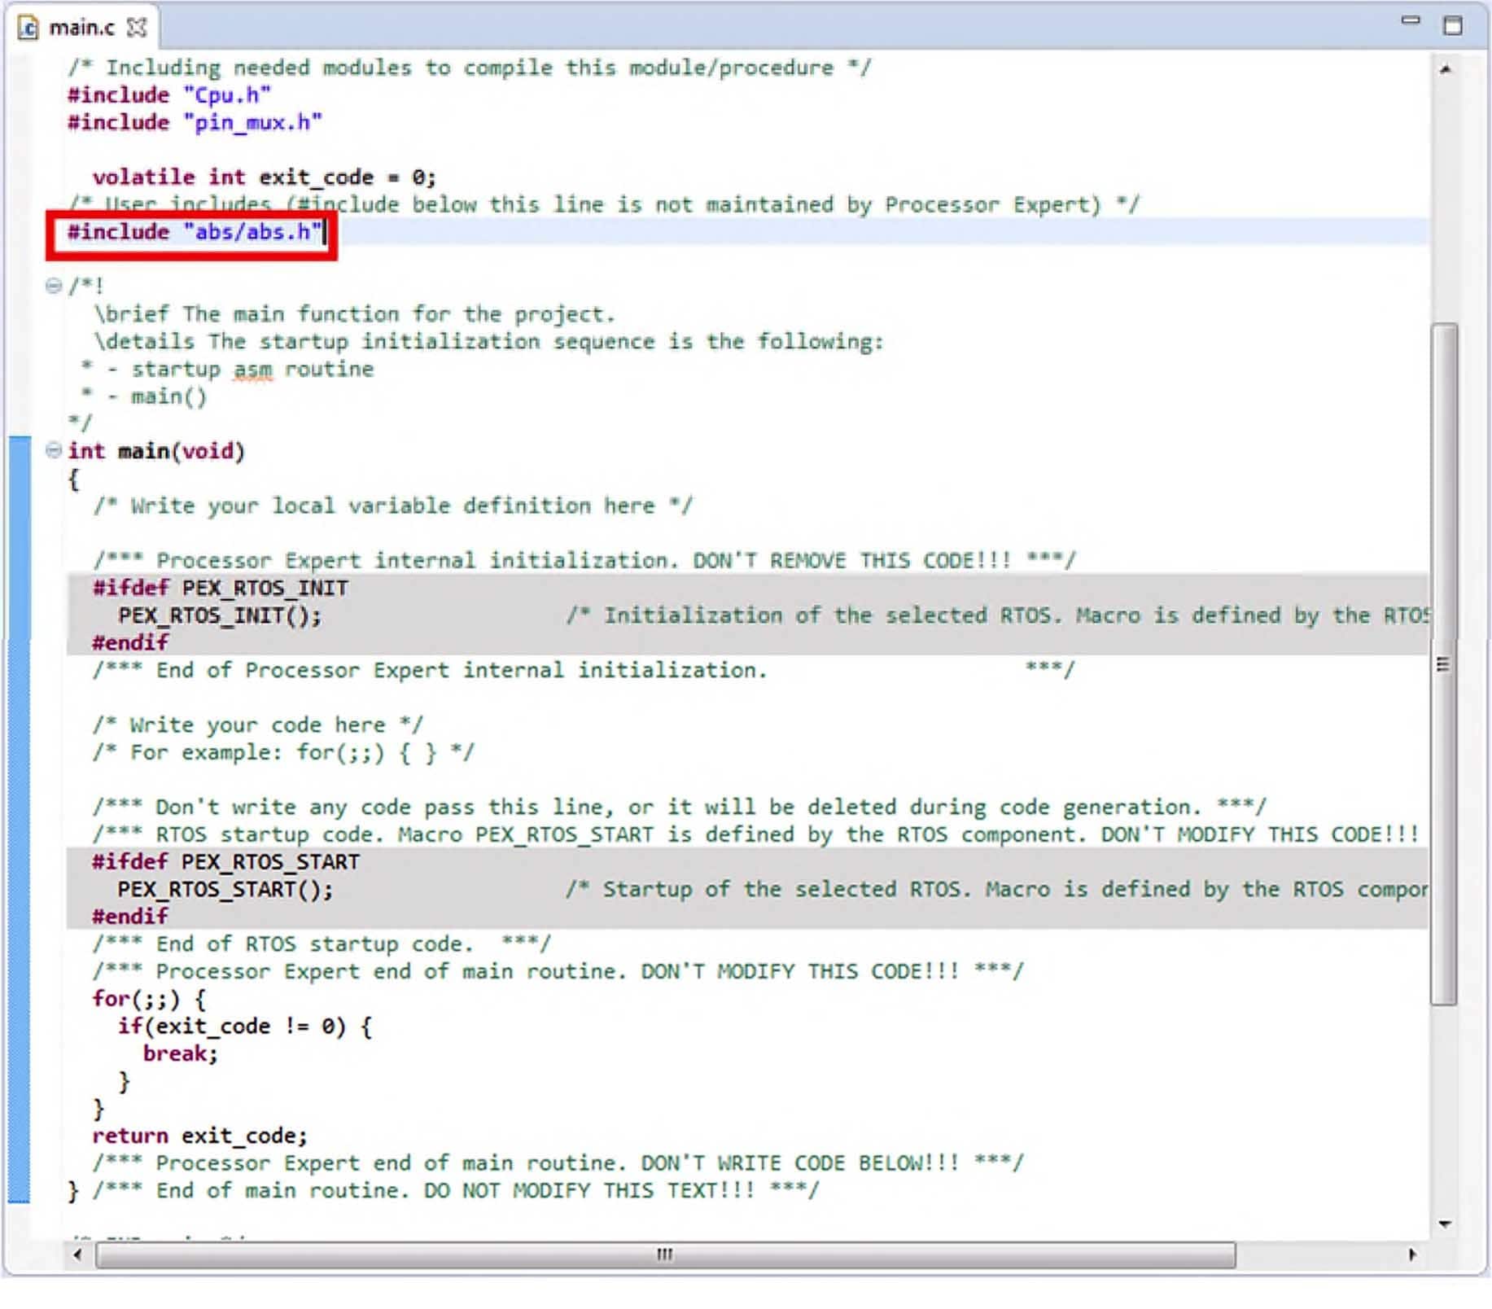
Task: Click the #include "Cpu.h" line
Action: click(169, 95)
